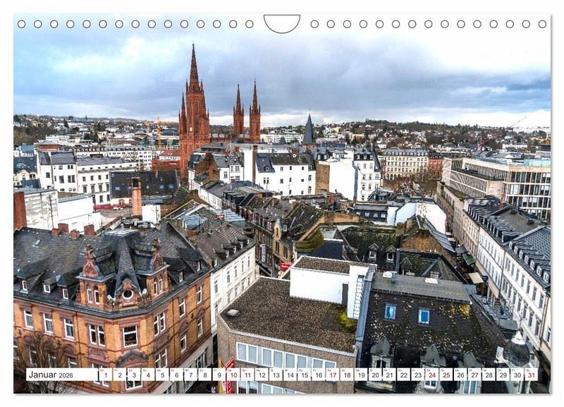Select day 4 in the calendar strip
564x407 pixels.
[x=147, y=375]
